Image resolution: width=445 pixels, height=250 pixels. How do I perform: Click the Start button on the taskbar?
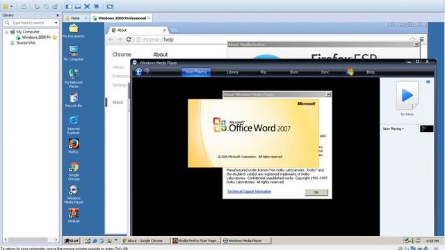(x=72, y=241)
